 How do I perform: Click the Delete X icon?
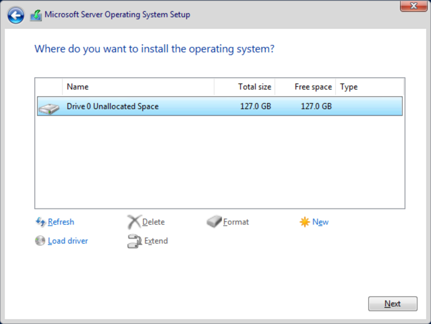[134, 221]
